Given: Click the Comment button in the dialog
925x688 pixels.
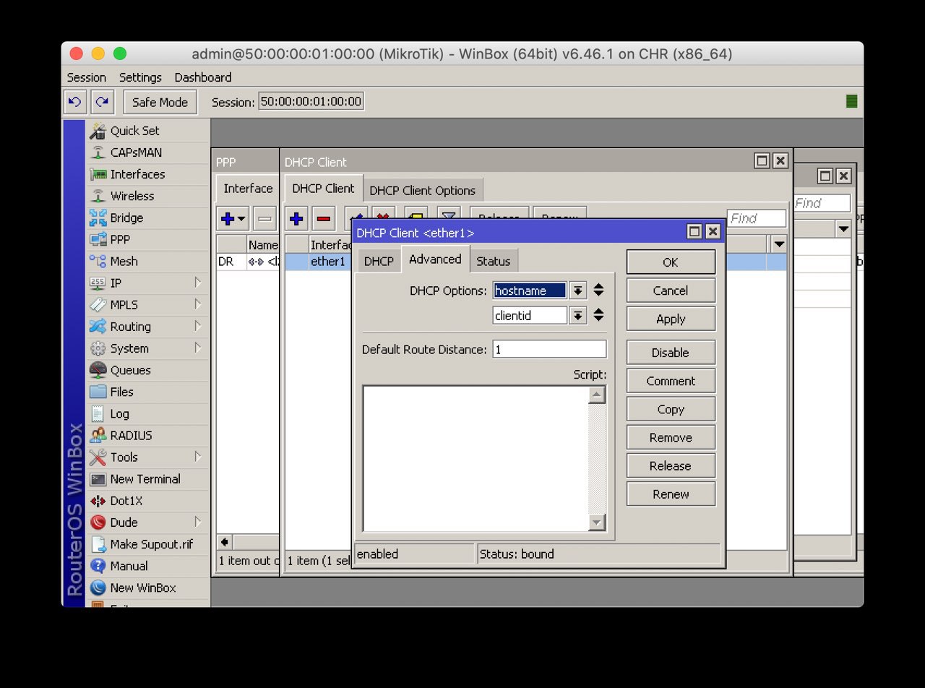Looking at the screenshot, I should [x=671, y=381].
